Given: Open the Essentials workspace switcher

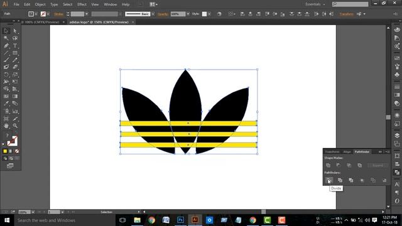Looking at the screenshot, I should (315, 4).
